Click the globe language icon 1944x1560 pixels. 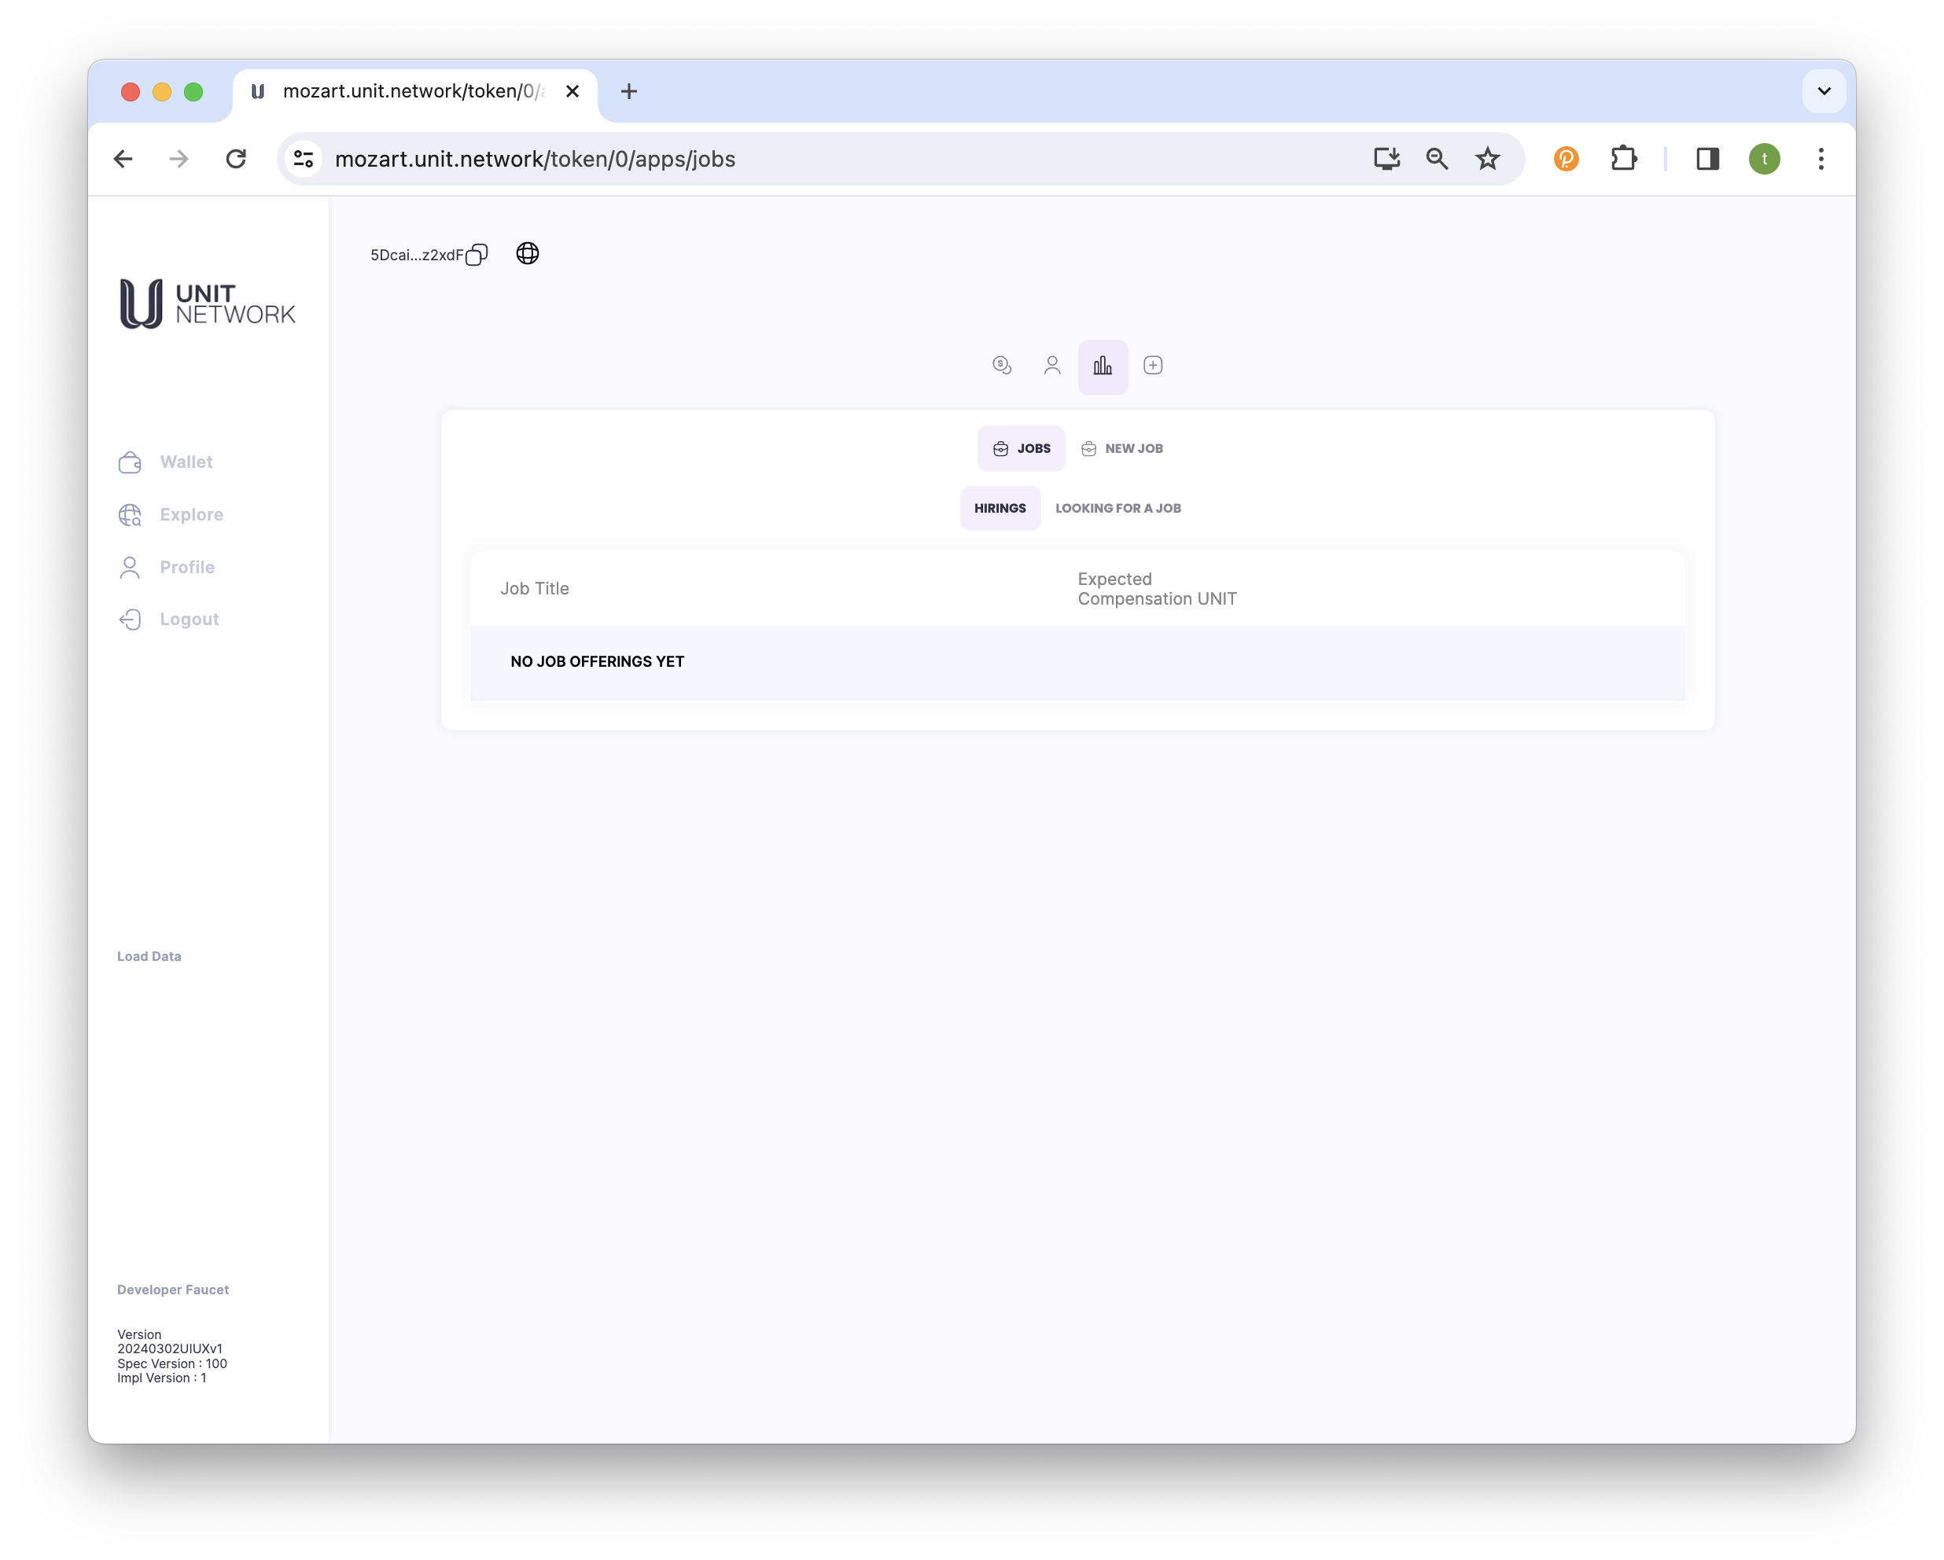(528, 253)
